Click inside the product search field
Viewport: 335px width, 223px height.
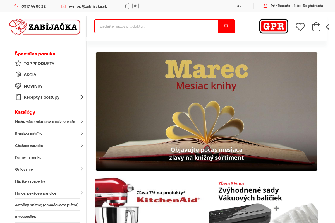156,26
